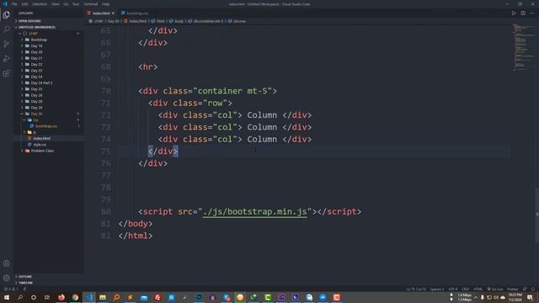Open the Accounts icon in activity bar
This screenshot has width=539, height=303.
tap(6, 263)
